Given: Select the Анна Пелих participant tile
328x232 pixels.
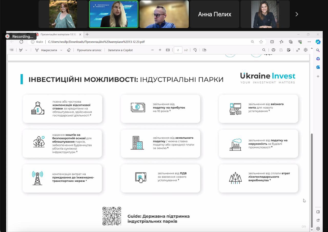Looking at the screenshot, I should point(214,14).
